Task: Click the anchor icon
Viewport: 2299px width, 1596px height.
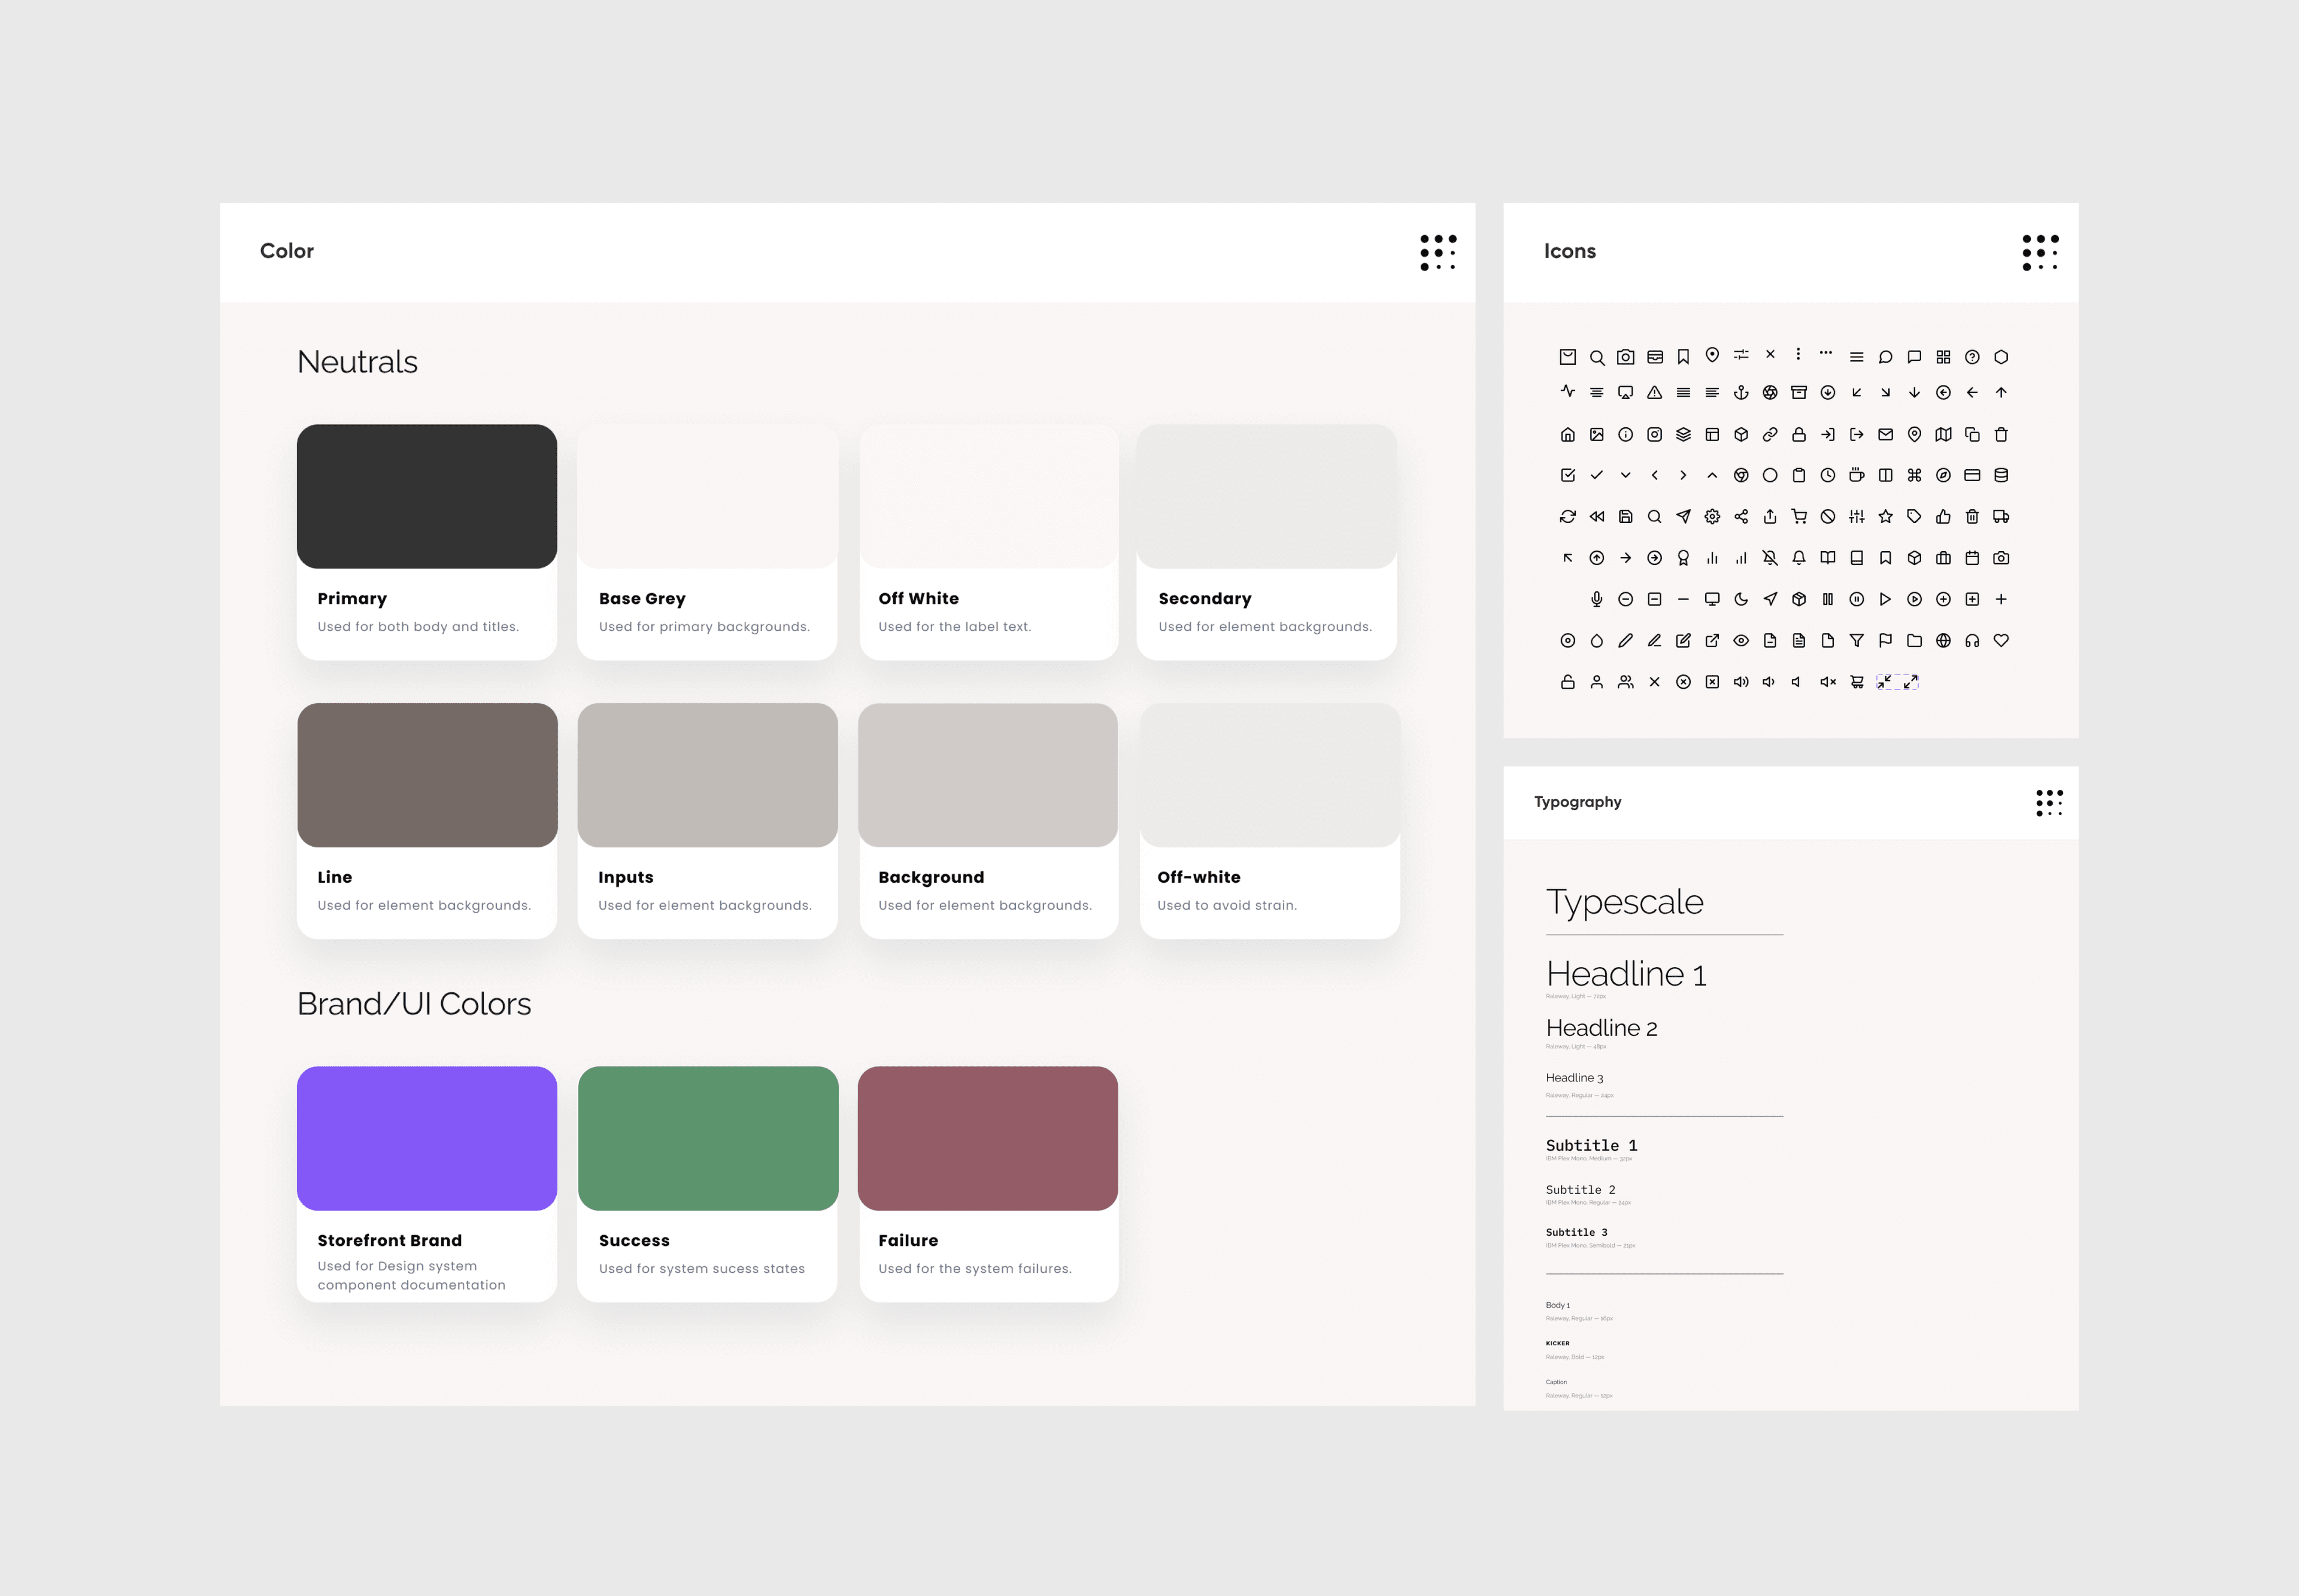Action: 1741,393
